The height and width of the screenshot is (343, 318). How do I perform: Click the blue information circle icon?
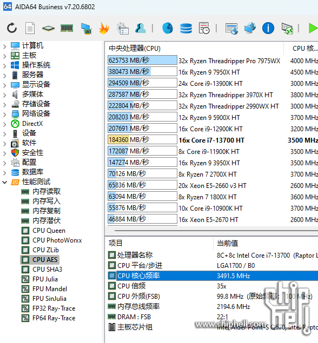pyautogui.click(x=268, y=28)
